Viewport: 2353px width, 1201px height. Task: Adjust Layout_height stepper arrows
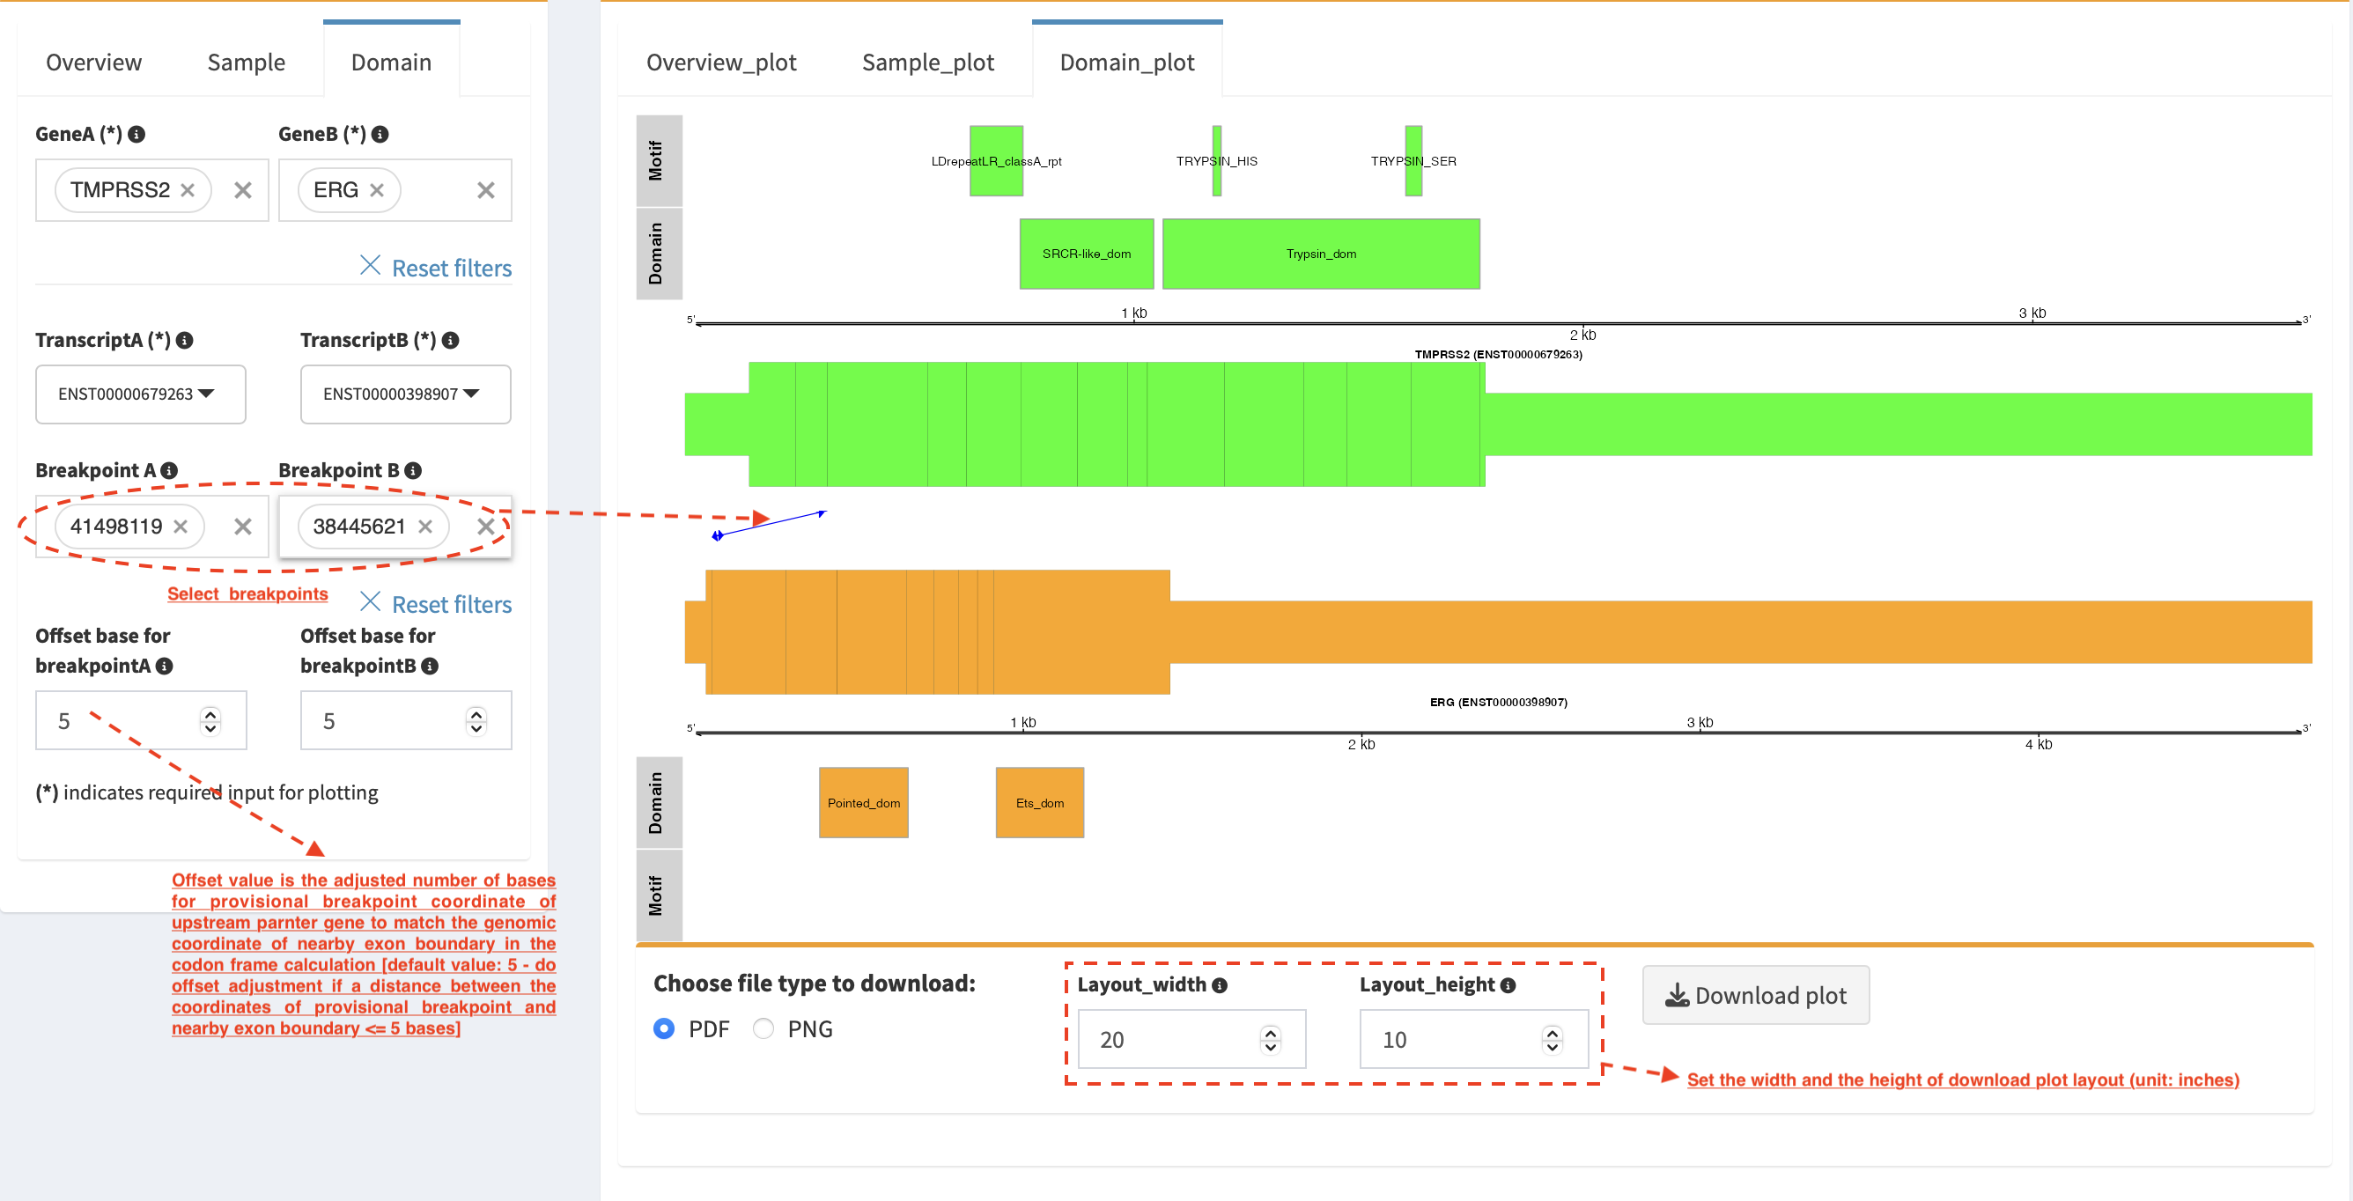coord(1552,1039)
